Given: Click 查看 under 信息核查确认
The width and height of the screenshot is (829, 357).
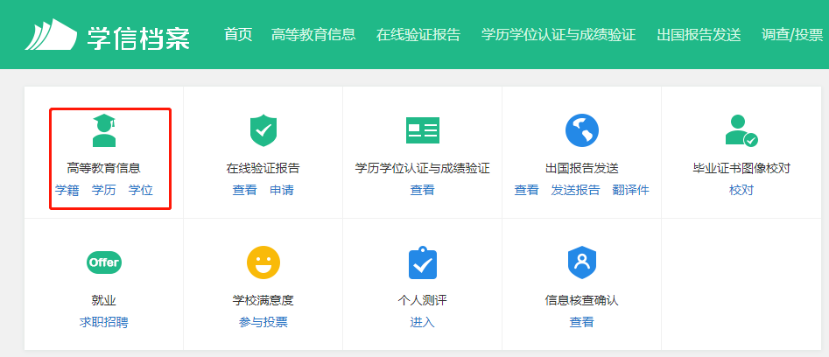Looking at the screenshot, I should (x=582, y=322).
